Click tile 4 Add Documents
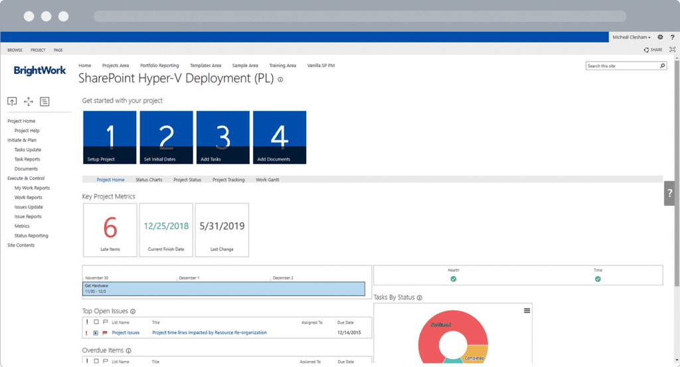The height and width of the screenshot is (367, 680). tap(280, 137)
